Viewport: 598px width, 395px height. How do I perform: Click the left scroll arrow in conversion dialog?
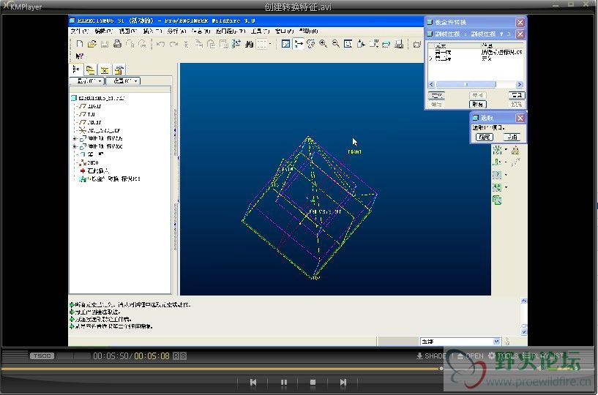pyautogui.click(x=432, y=84)
